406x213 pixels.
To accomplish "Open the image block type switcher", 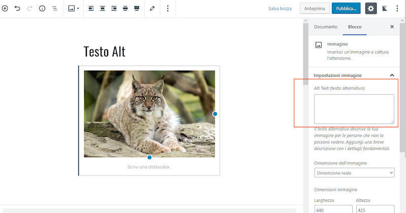I will click(74, 9).
